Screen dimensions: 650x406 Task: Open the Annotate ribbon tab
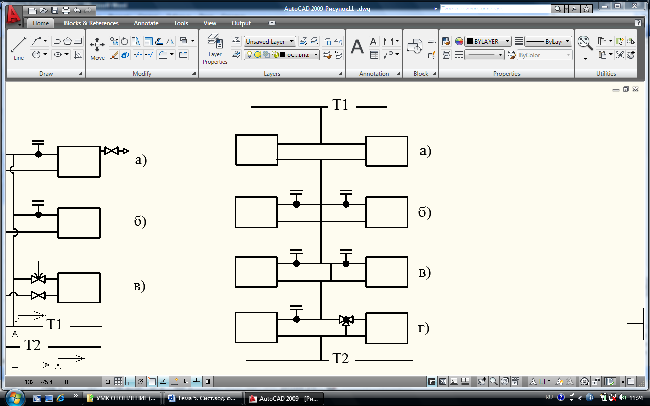[146, 23]
